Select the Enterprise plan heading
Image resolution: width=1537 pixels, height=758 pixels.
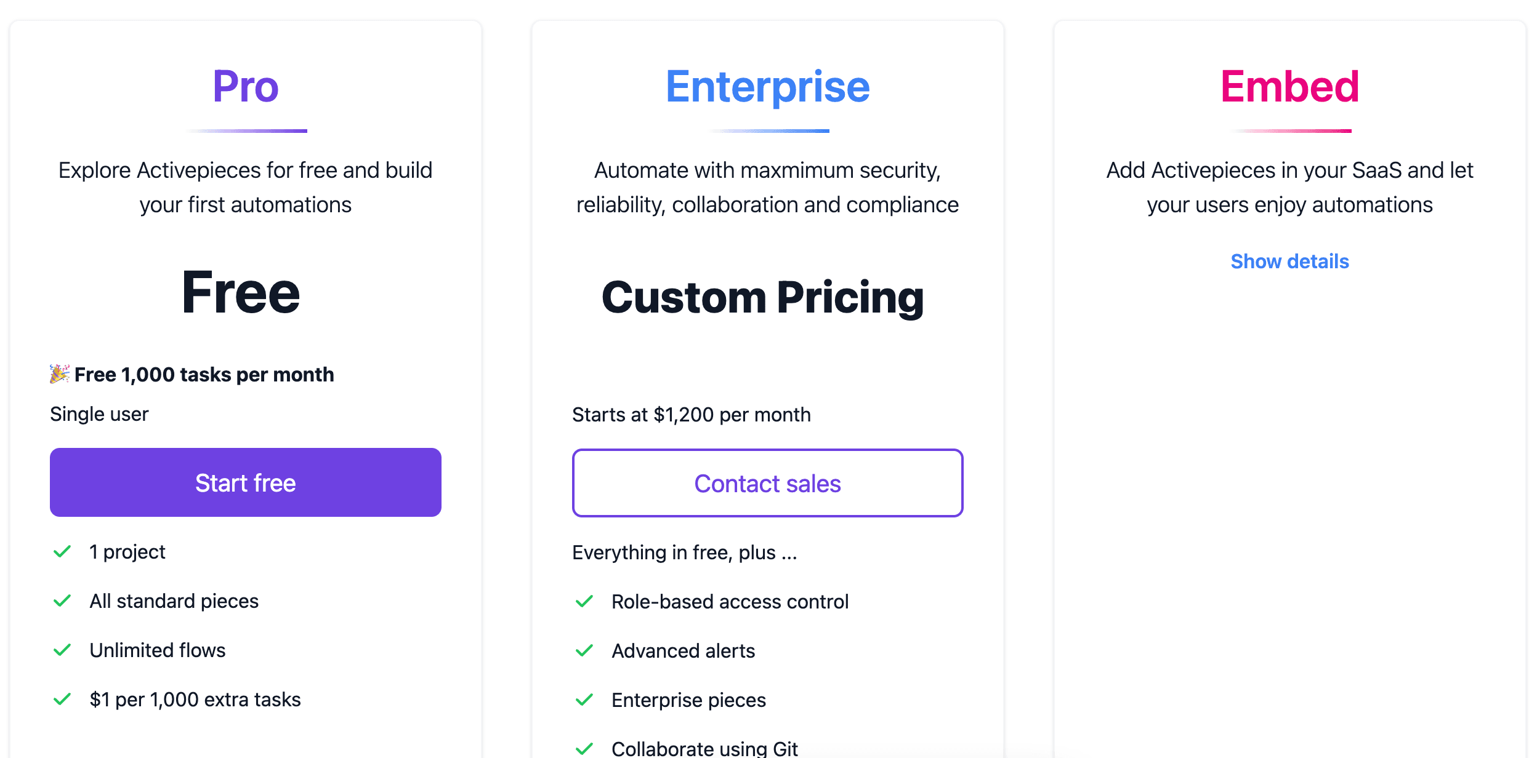768,86
